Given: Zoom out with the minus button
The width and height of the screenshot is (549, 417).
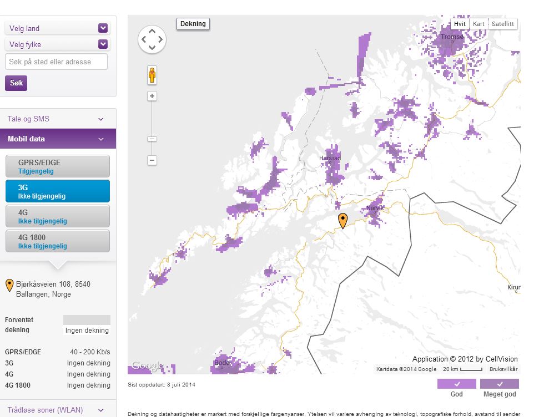Looking at the screenshot, I should (152, 160).
